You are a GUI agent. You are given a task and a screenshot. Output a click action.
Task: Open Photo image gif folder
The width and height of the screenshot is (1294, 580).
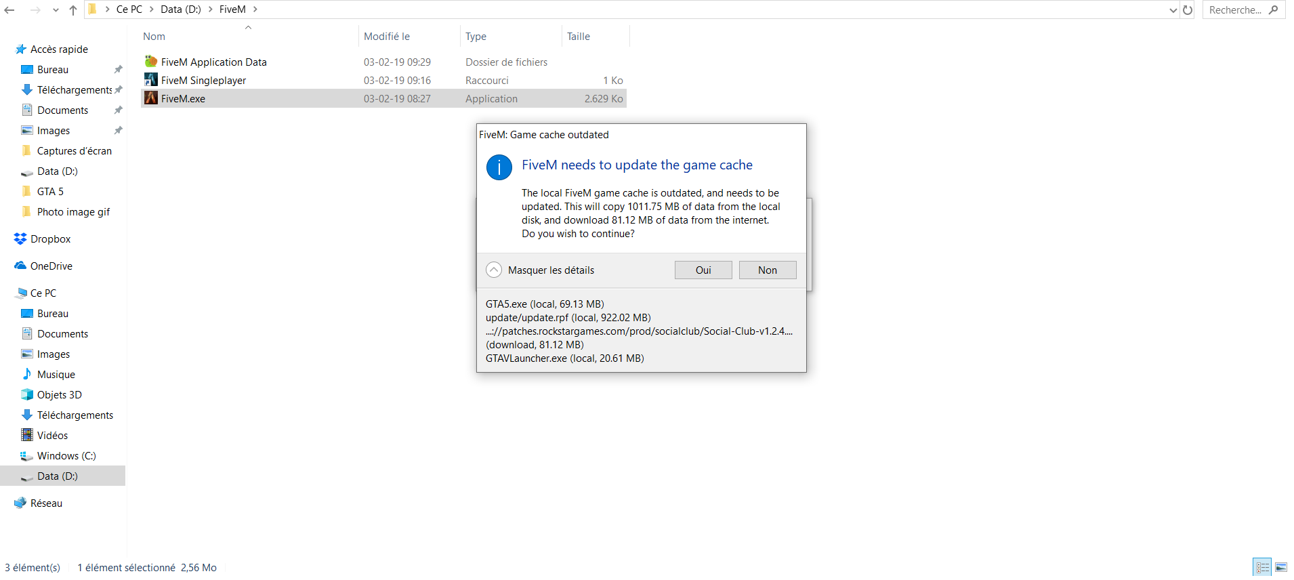74,212
